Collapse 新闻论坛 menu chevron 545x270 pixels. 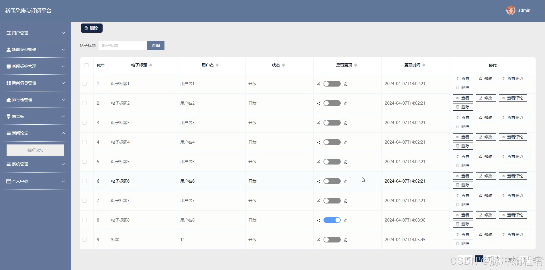pyautogui.click(x=63, y=133)
